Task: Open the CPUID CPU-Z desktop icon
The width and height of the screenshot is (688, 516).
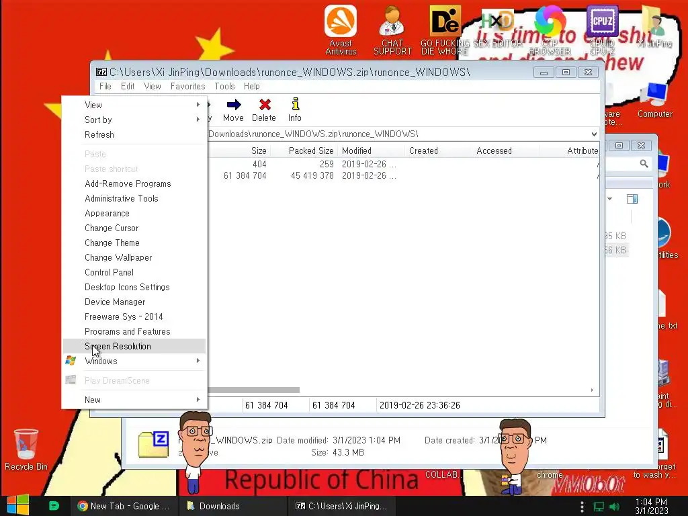Action: point(602,30)
